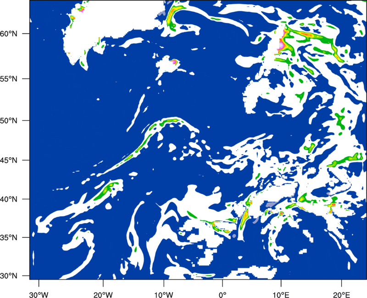Click the 20°W longitude label
This screenshot has height=298, width=367.
pyautogui.click(x=103, y=294)
